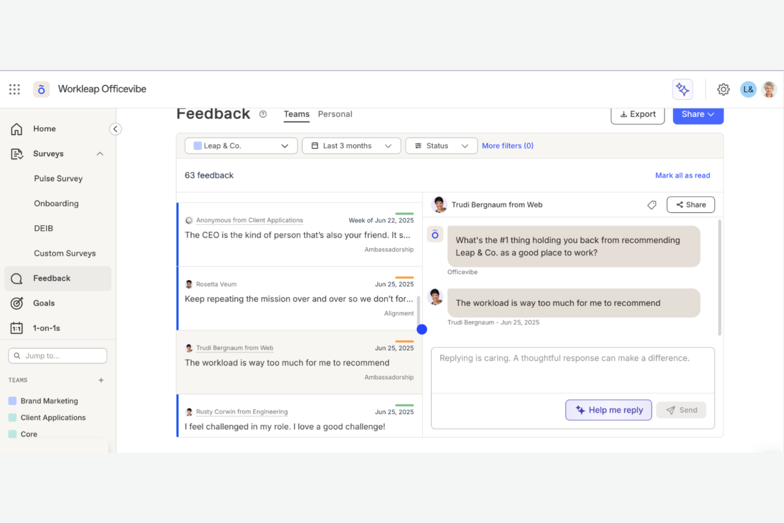
Task: Click Mark all as read
Action: [682, 175]
